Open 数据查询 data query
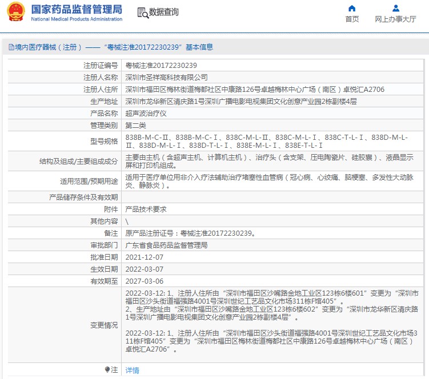429x379 pixels. coord(163,12)
